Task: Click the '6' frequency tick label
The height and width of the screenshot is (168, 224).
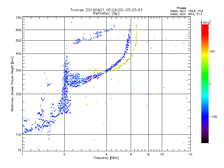Action: point(131,154)
